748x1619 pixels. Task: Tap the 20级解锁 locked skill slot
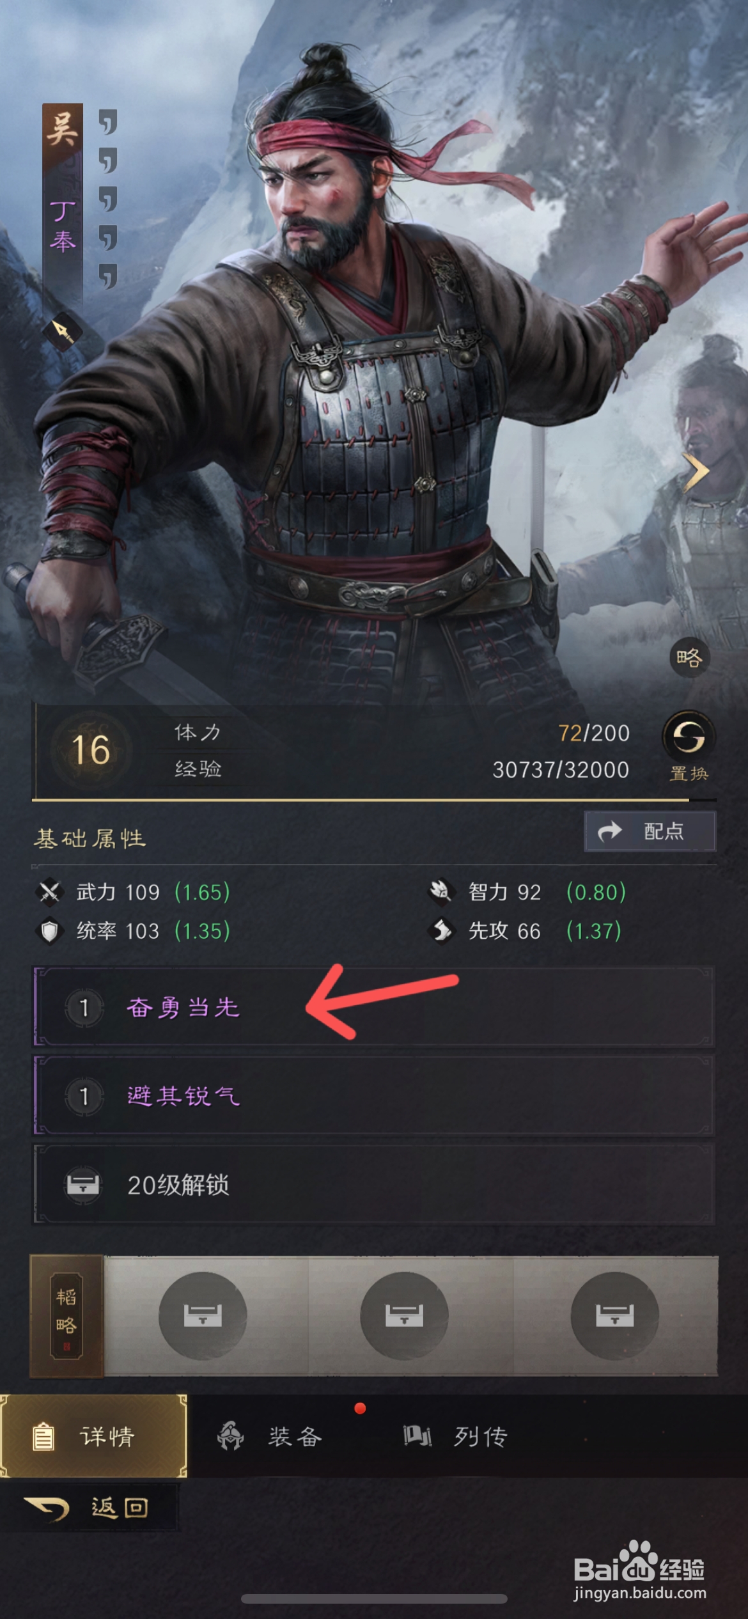(x=373, y=1185)
